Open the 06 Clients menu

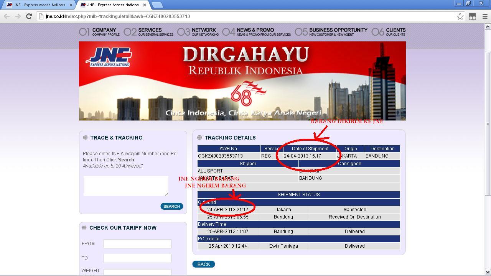click(389, 32)
